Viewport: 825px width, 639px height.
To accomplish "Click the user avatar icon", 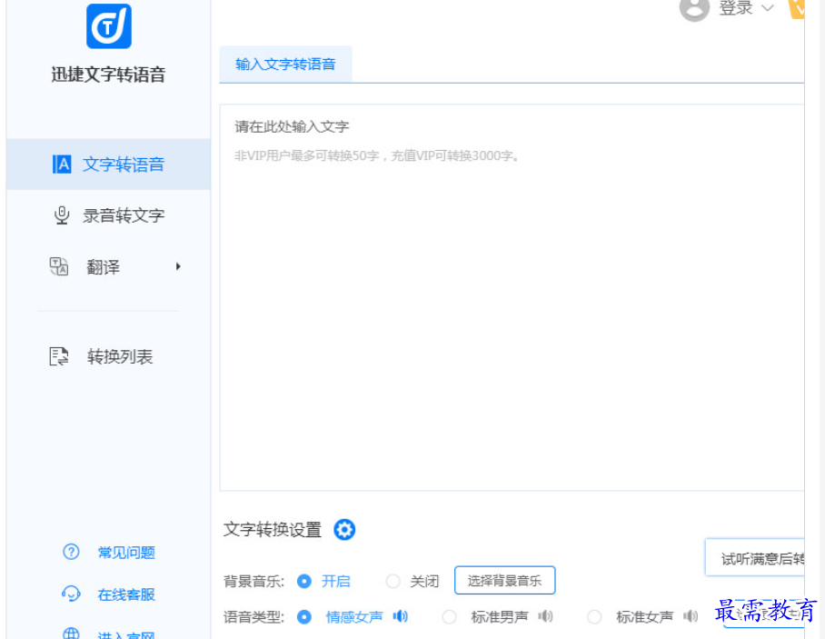I will pyautogui.click(x=694, y=7).
